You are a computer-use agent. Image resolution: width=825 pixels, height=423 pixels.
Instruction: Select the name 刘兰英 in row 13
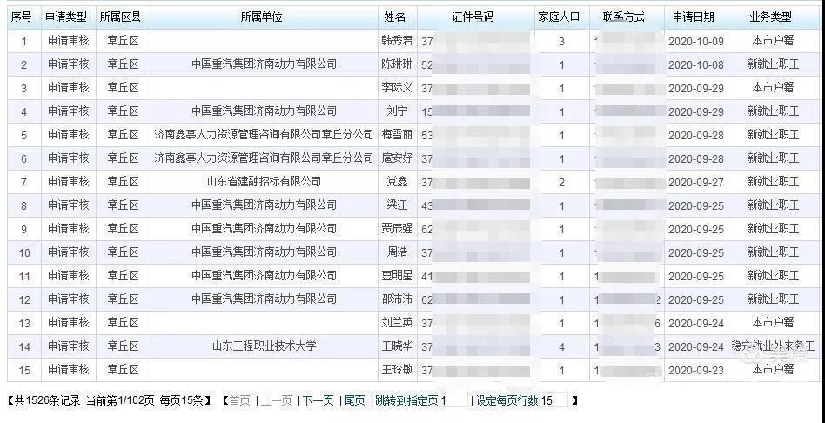click(397, 323)
